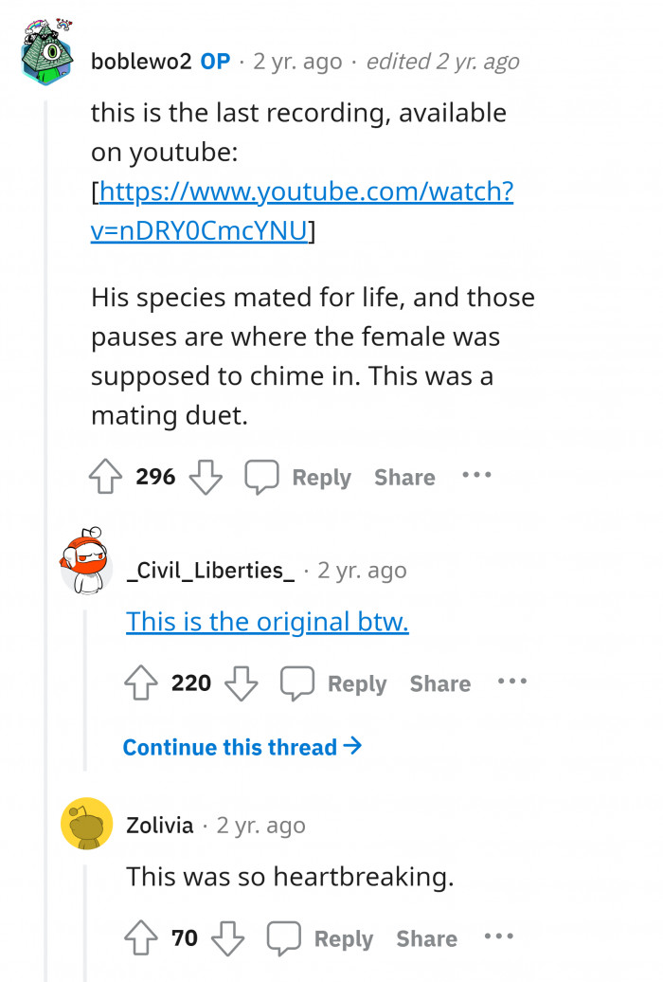Collapse boblewo2's comment thread line
The height and width of the screenshot is (982, 663).
[x=45, y=284]
